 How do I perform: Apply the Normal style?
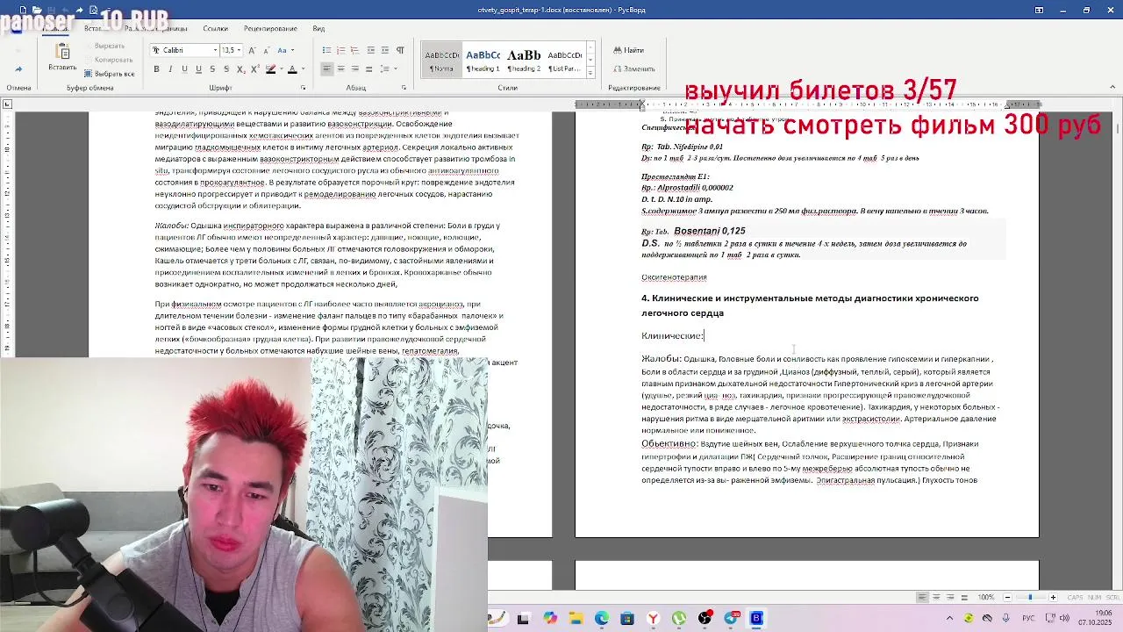pyautogui.click(x=441, y=61)
